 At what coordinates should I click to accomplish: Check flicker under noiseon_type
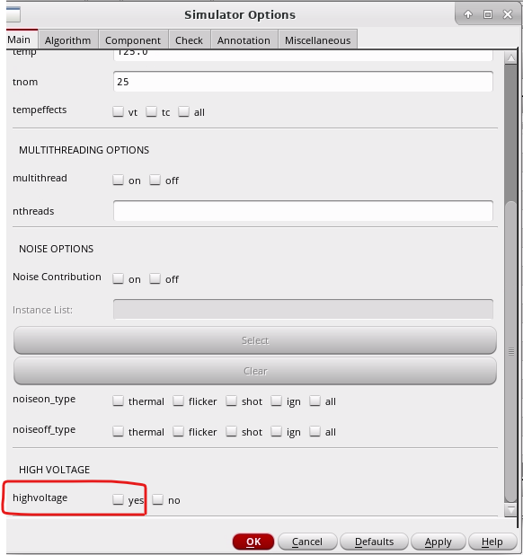[x=178, y=401]
